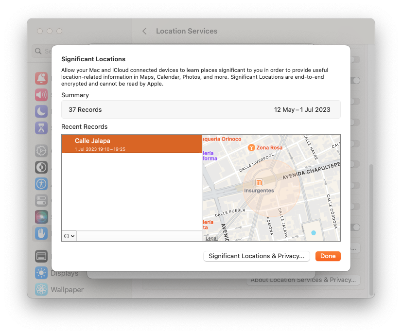Screen dimensions: 402x334
Task: Click the Siri icon in sidebar
Action: coord(41,217)
